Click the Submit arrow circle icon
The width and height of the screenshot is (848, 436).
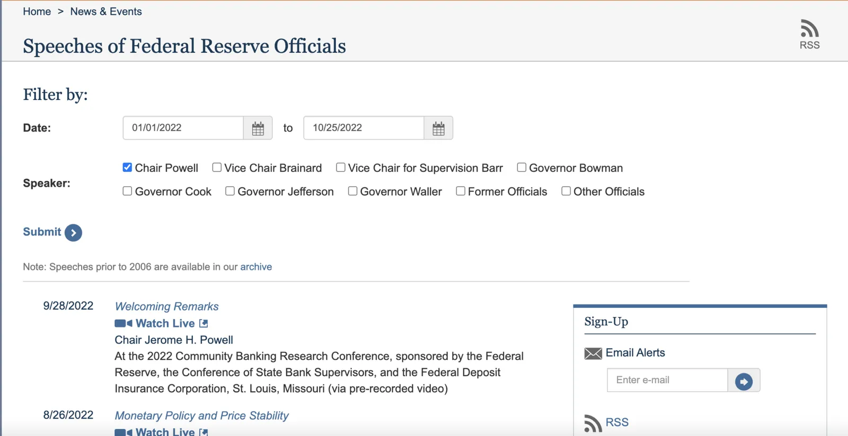[73, 232]
